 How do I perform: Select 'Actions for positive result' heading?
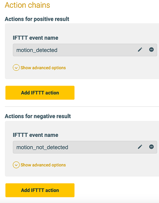(37, 19)
